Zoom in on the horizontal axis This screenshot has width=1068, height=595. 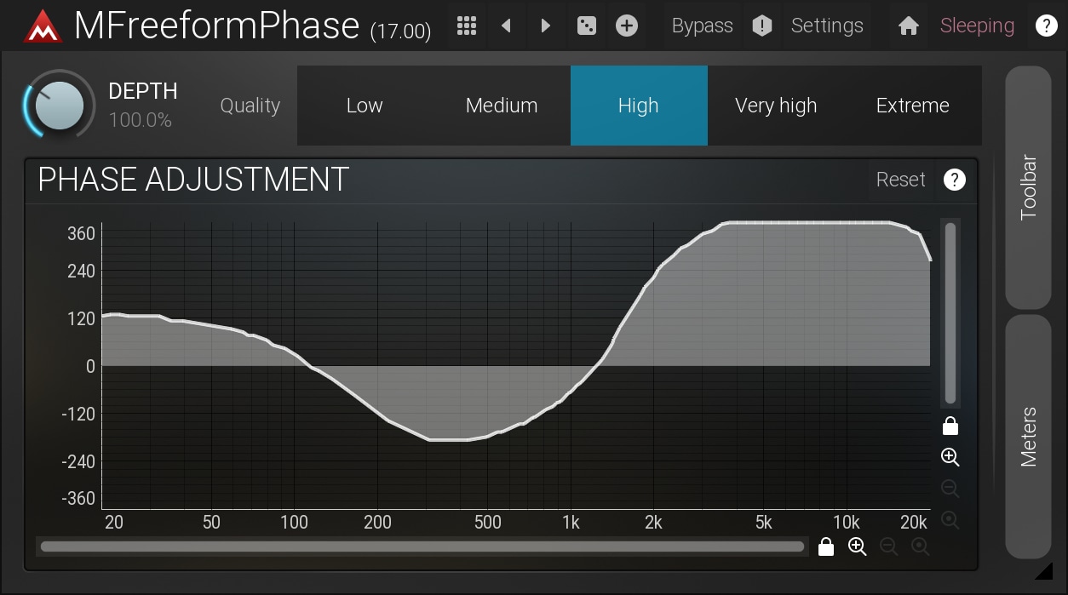[x=857, y=547]
